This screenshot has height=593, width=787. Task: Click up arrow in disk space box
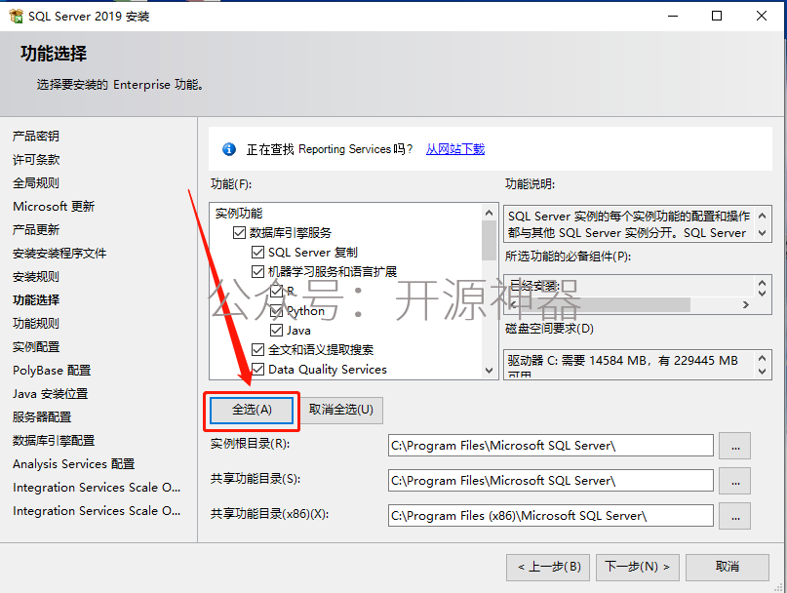click(x=762, y=358)
